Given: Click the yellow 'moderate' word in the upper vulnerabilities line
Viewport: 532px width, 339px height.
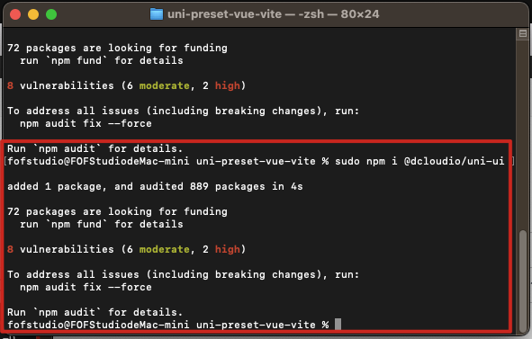Looking at the screenshot, I should (x=164, y=85).
